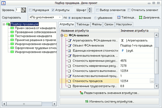Image resolution: width=162 pixels, height=108 pixels.
Task: Click Изменить систему атрибутов button
Action: pyautogui.click(x=109, y=102)
